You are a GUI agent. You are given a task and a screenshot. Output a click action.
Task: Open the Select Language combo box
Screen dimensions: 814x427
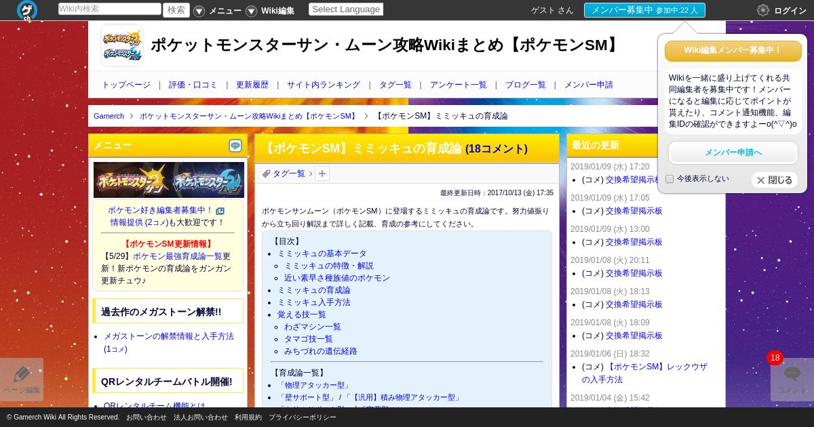pyautogui.click(x=346, y=9)
